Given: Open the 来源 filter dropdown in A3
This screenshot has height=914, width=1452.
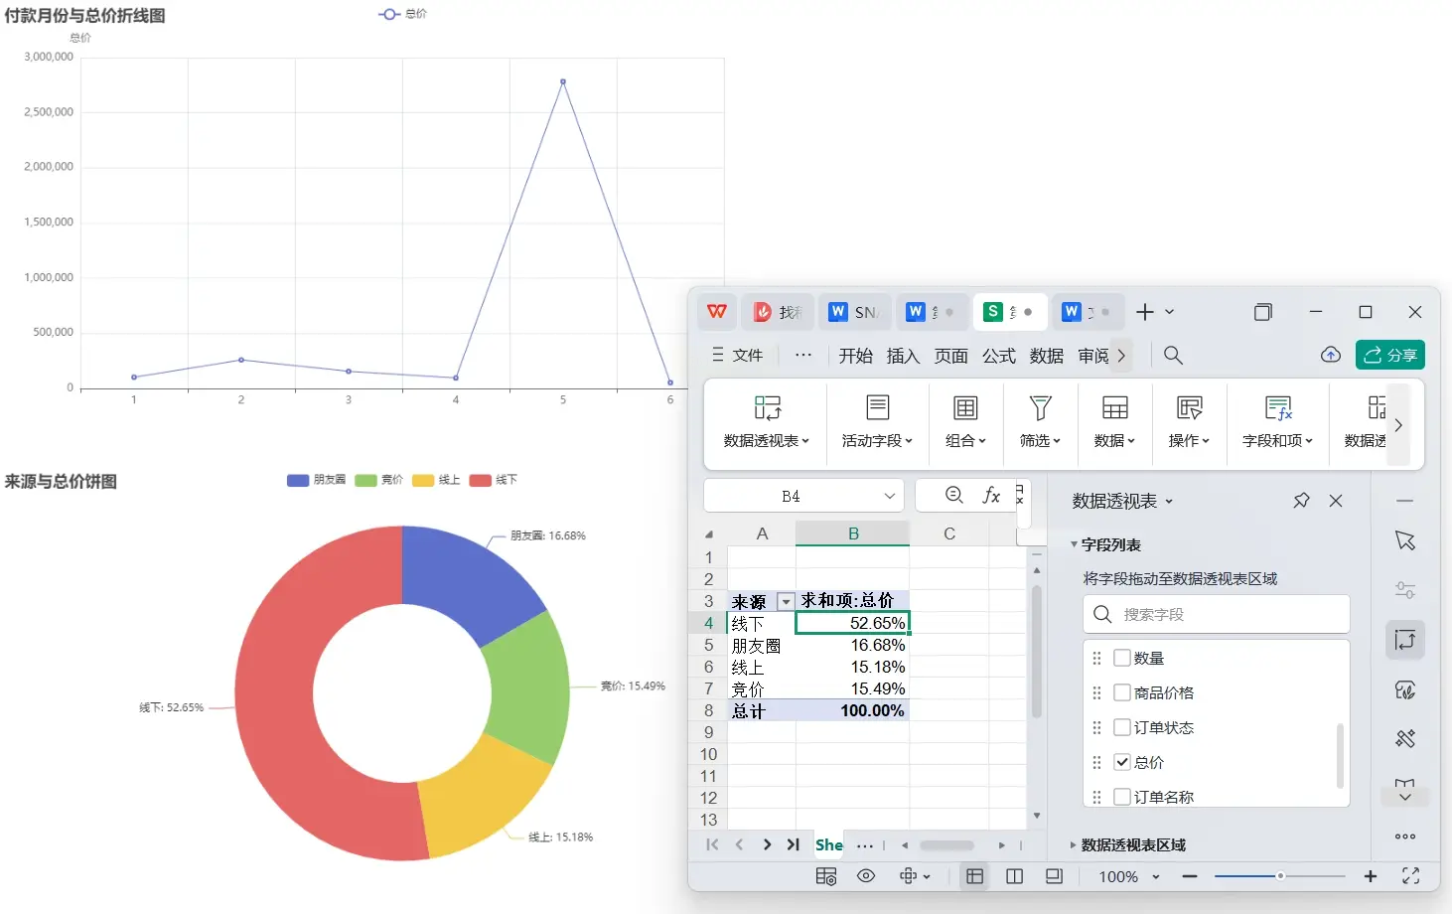Looking at the screenshot, I should coord(786,601).
